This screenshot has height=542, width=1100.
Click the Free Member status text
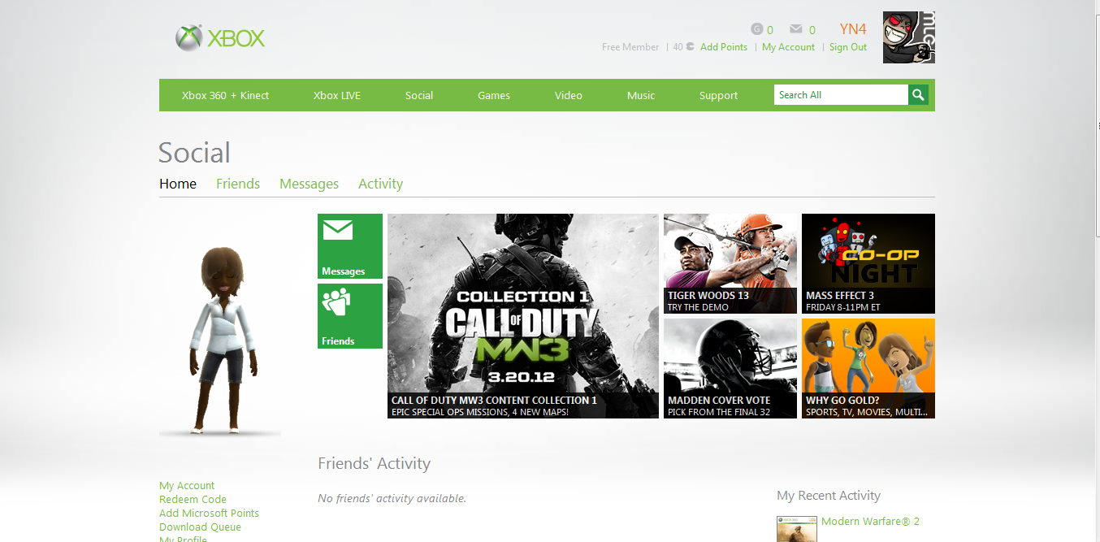(630, 47)
